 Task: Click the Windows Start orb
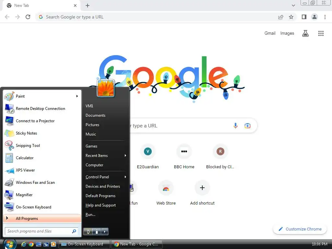[9, 244]
